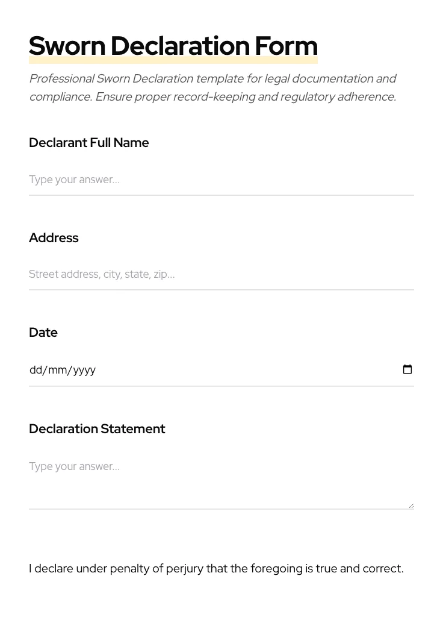Image resolution: width=443 pixels, height=617 pixels.
Task: Click the Date field label
Action: pyautogui.click(x=43, y=333)
